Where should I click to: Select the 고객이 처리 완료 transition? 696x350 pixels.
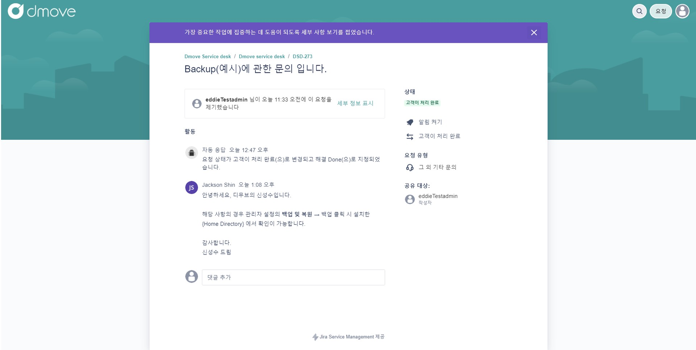(439, 136)
